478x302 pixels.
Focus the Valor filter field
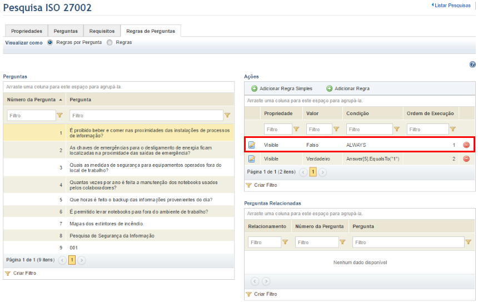[319, 129]
